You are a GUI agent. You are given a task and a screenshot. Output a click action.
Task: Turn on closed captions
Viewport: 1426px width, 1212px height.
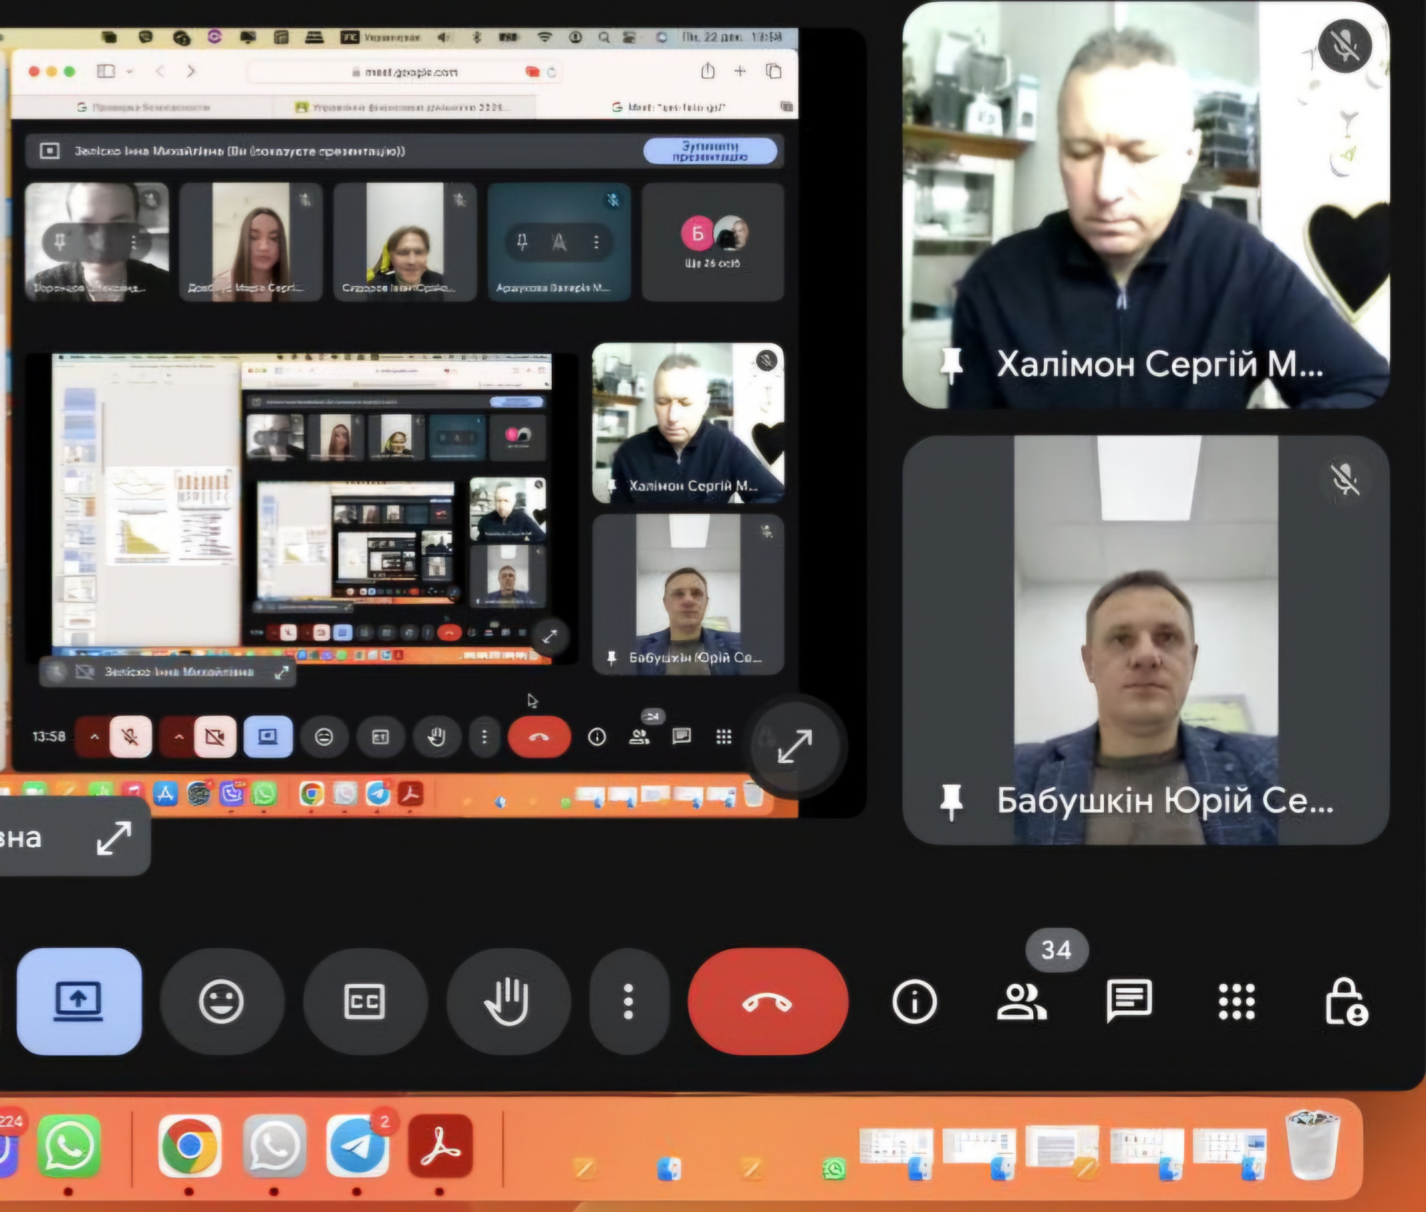[364, 1002]
